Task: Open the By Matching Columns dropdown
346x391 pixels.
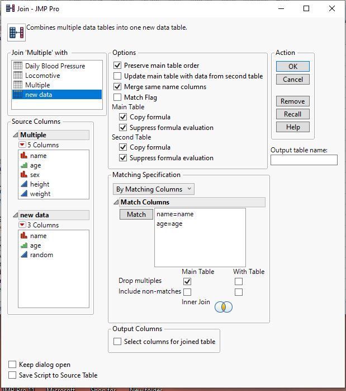Action: click(154, 189)
